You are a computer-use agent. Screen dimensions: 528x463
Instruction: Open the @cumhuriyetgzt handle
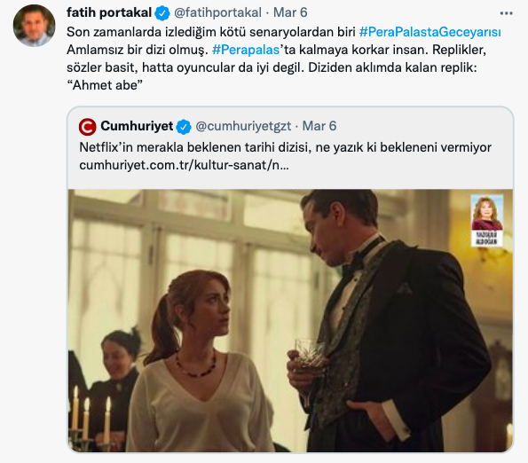coord(243,126)
